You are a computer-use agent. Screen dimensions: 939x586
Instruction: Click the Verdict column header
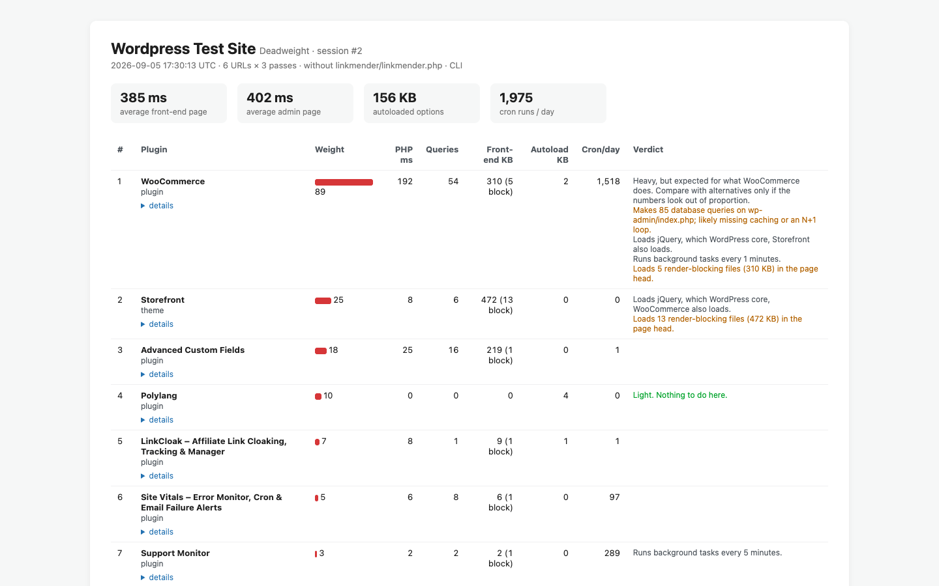click(x=648, y=150)
